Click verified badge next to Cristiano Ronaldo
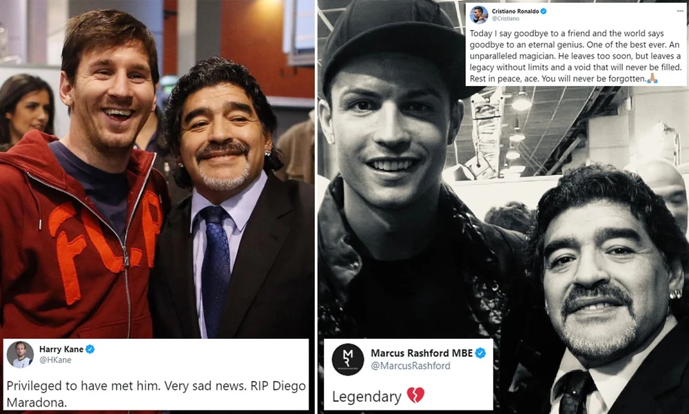The width and height of the screenshot is (689, 414). (544, 12)
